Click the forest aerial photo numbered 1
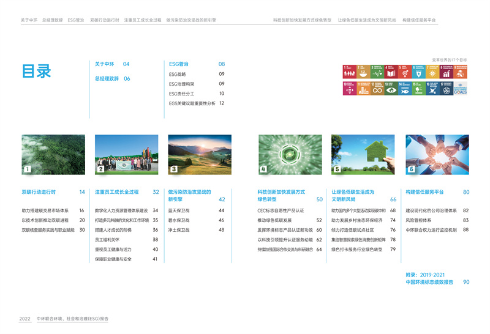 53,155
